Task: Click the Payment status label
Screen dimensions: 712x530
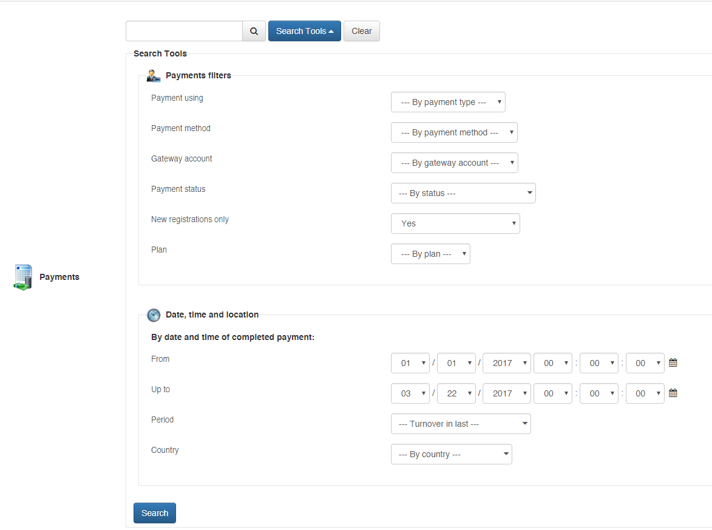Action: pos(178,189)
